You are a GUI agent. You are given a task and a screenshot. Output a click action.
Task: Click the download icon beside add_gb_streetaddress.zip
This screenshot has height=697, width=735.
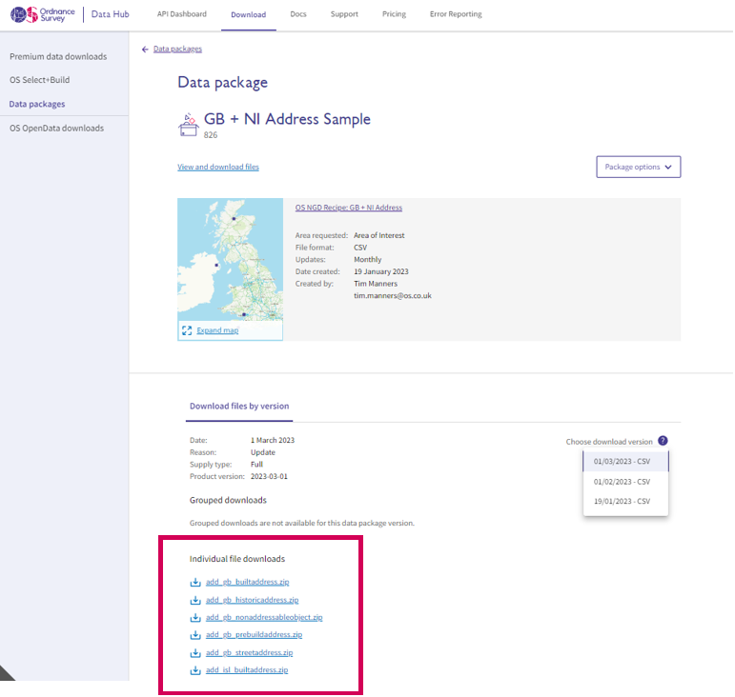[x=195, y=652]
